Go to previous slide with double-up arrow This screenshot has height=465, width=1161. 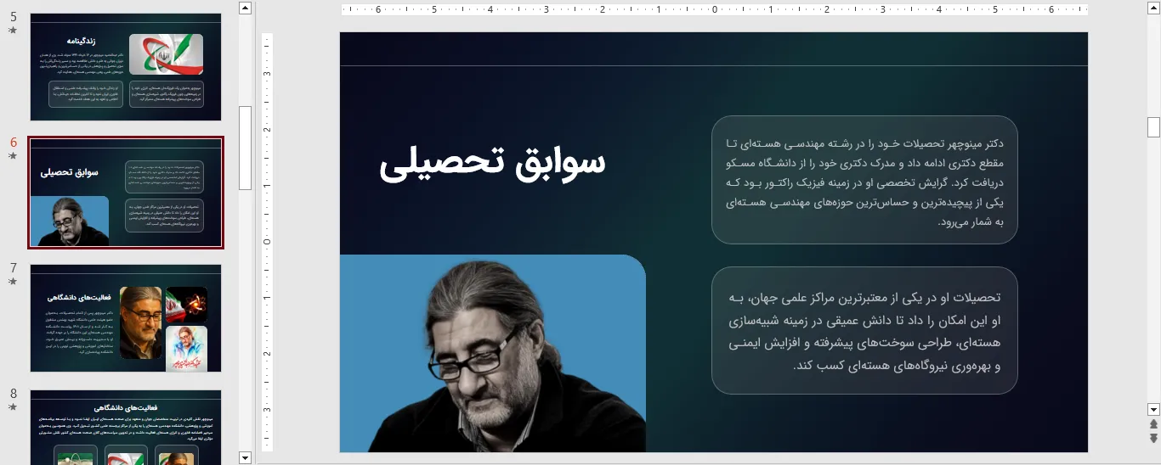1153,424
